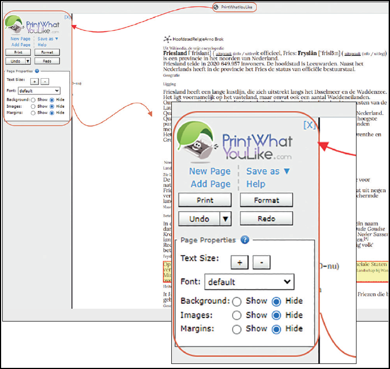Select Images Show radio in small sidebar
The width and height of the screenshot is (390, 369).
[x=33, y=107]
